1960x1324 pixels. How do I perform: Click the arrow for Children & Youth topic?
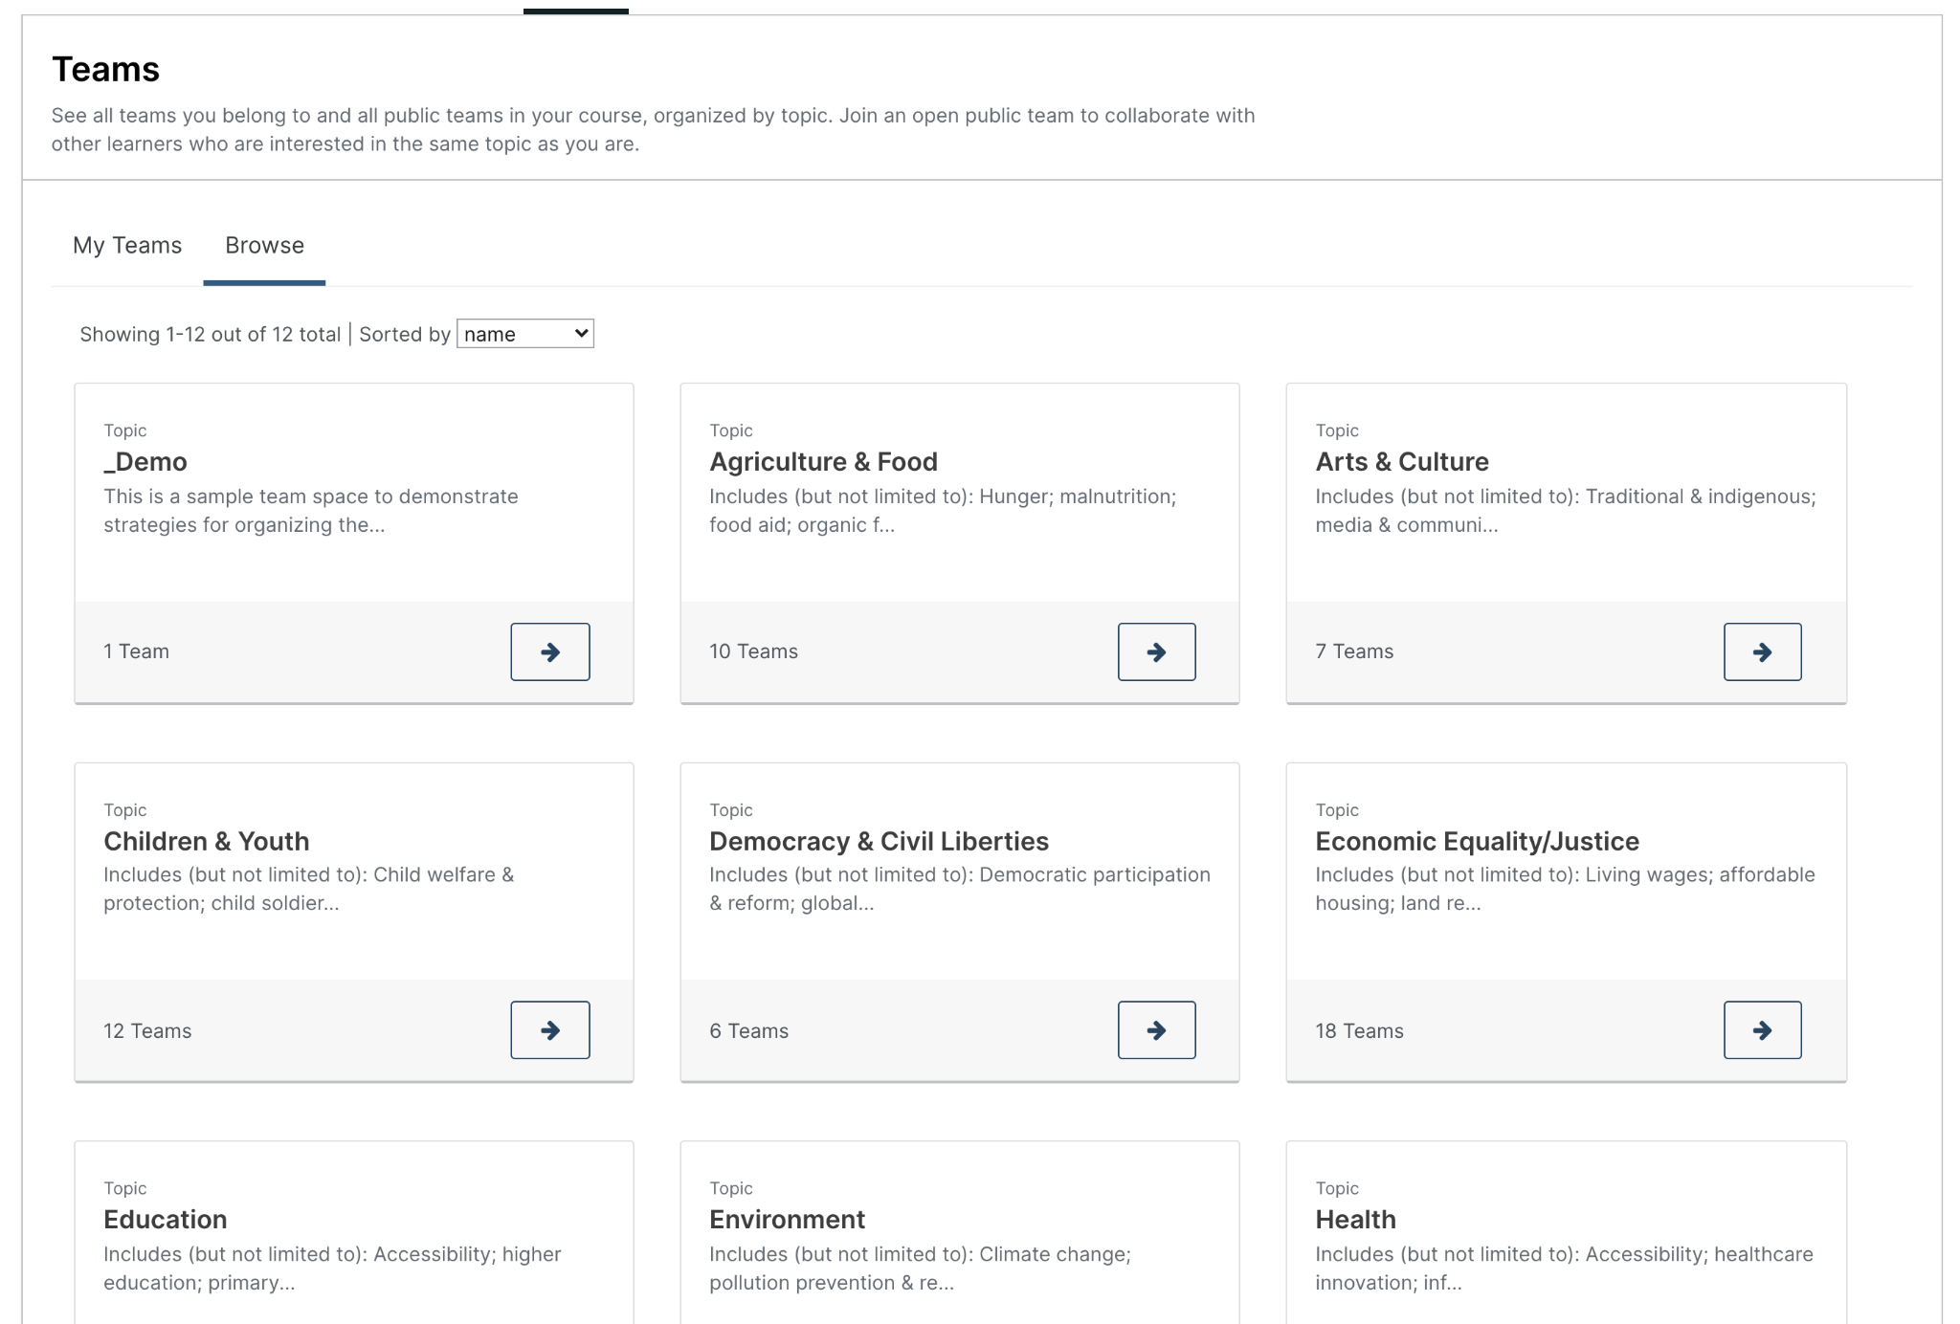(550, 1030)
